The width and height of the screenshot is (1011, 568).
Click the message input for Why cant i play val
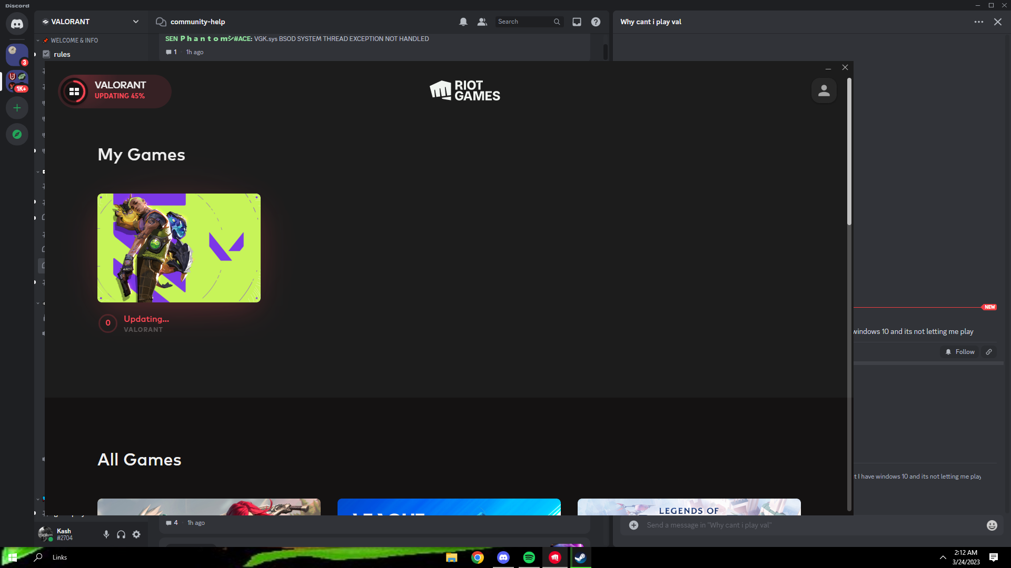pos(790,524)
